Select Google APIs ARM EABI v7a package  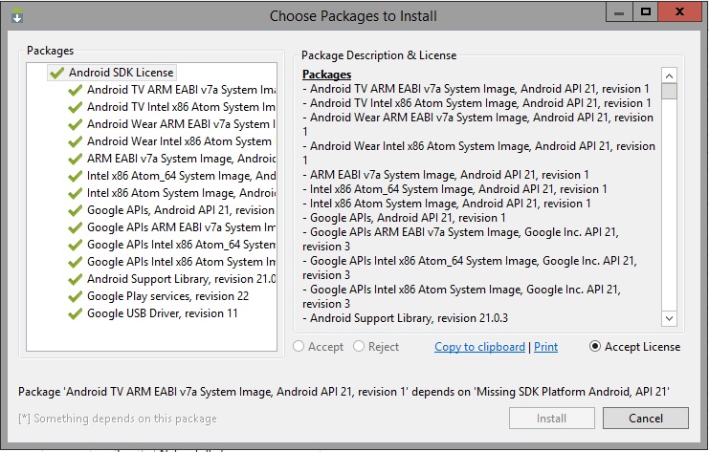(x=181, y=227)
